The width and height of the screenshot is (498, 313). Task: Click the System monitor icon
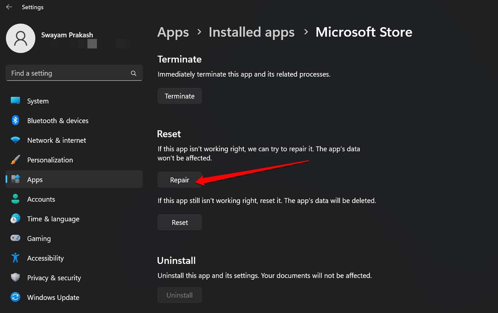tap(15, 101)
